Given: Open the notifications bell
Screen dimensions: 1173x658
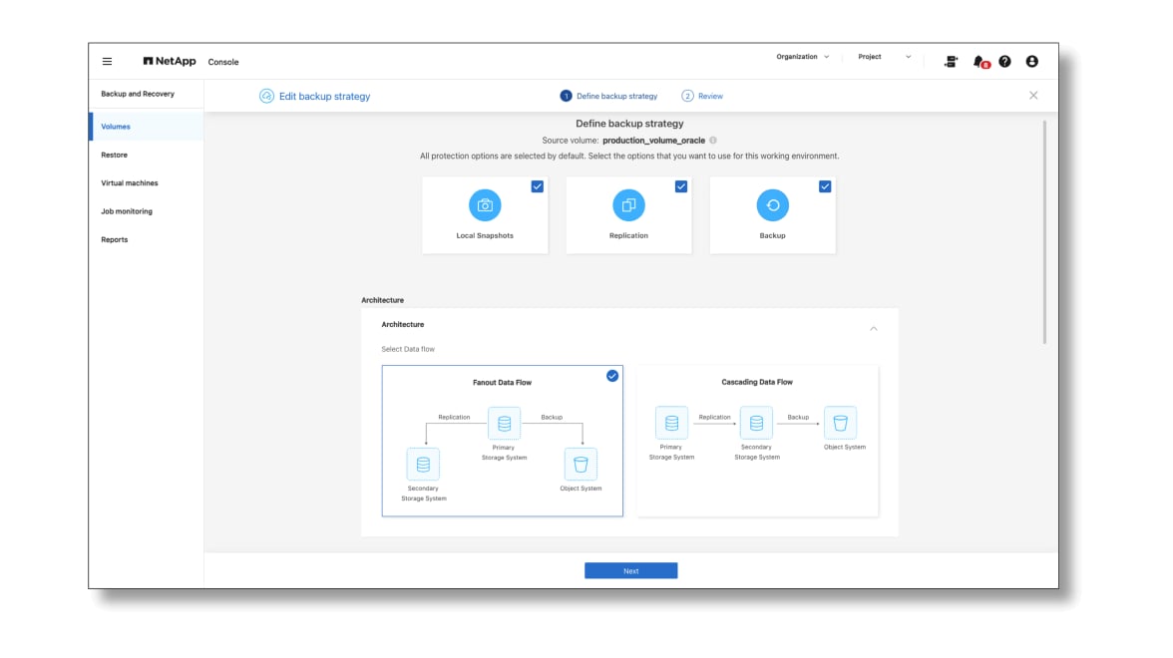Looking at the screenshot, I should (979, 62).
